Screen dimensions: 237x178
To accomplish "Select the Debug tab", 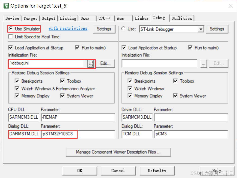I will tap(160, 18).
